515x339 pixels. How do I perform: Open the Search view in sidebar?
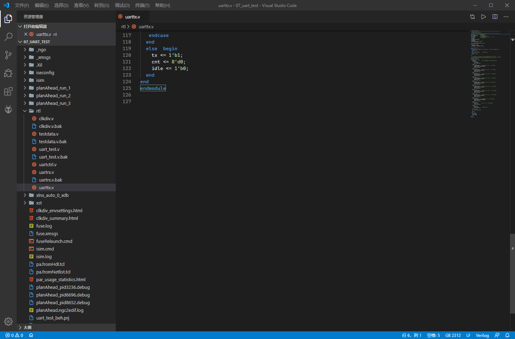(x=8, y=37)
